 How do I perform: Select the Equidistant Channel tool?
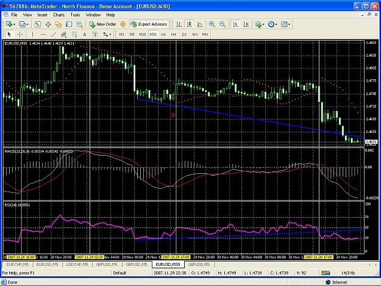pos(64,34)
